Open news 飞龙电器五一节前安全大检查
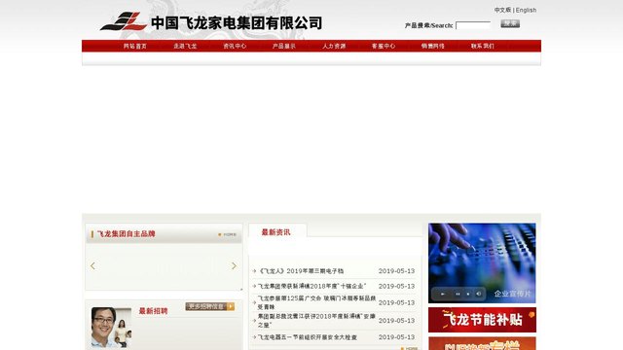623x350 pixels. click(308, 337)
